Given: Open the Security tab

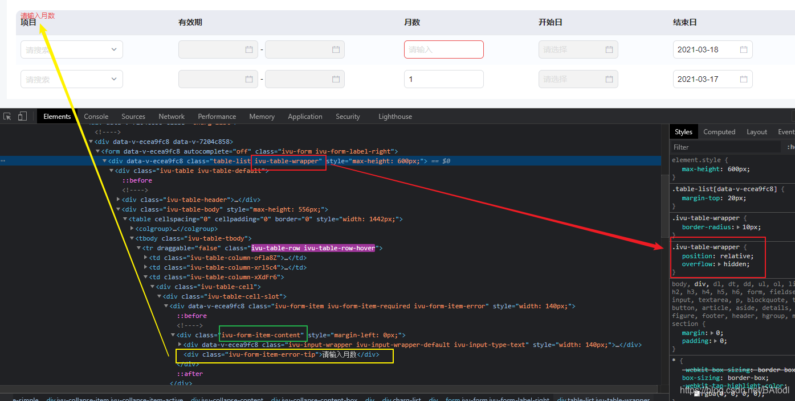Looking at the screenshot, I should [348, 116].
